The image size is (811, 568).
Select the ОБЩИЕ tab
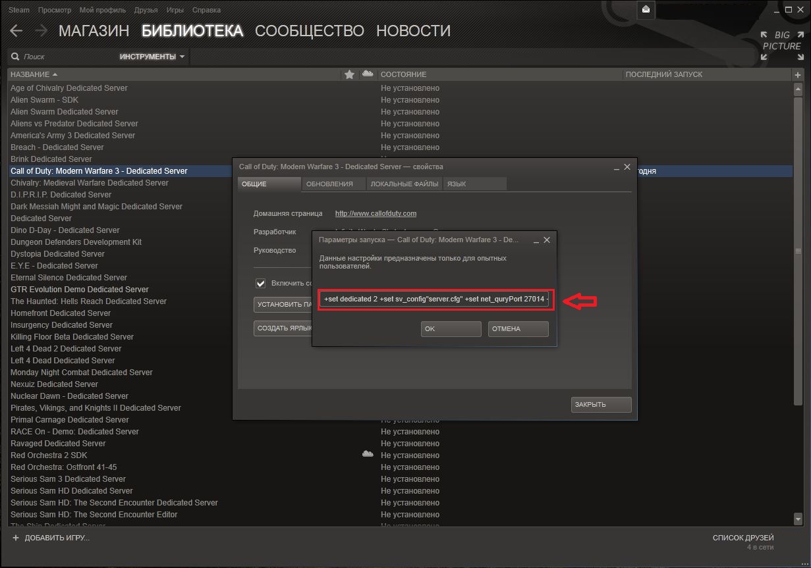pyautogui.click(x=269, y=184)
